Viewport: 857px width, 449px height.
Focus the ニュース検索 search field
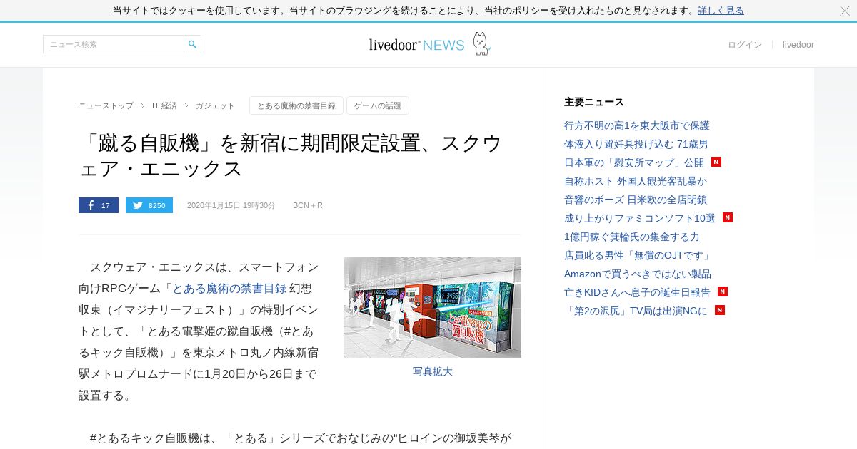click(114, 44)
